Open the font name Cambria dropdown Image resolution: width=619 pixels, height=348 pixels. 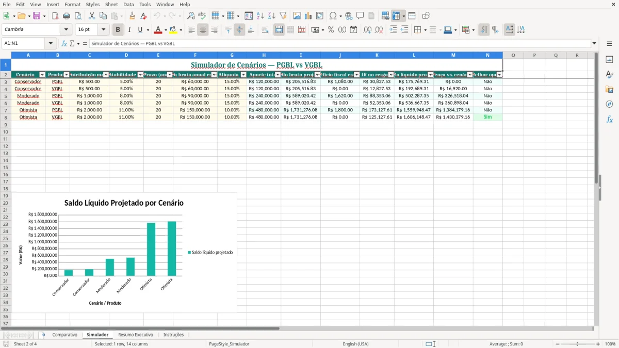pos(66,30)
